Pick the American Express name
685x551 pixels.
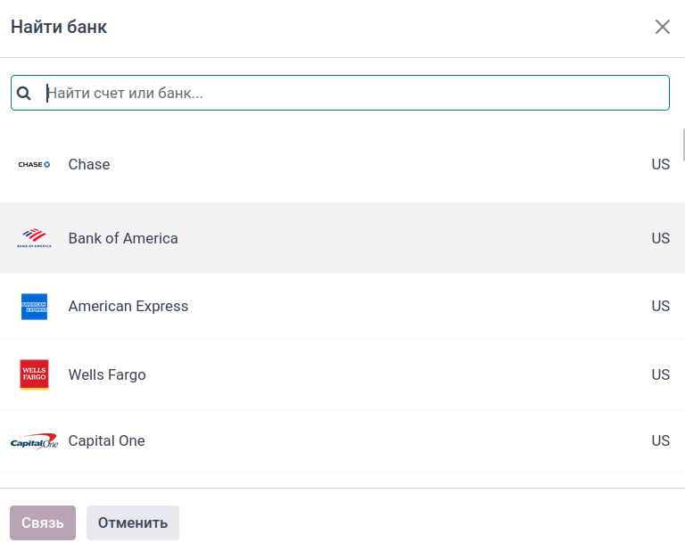click(128, 306)
